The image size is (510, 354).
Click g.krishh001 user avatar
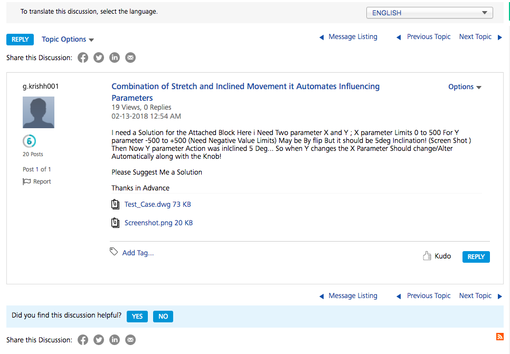39,112
